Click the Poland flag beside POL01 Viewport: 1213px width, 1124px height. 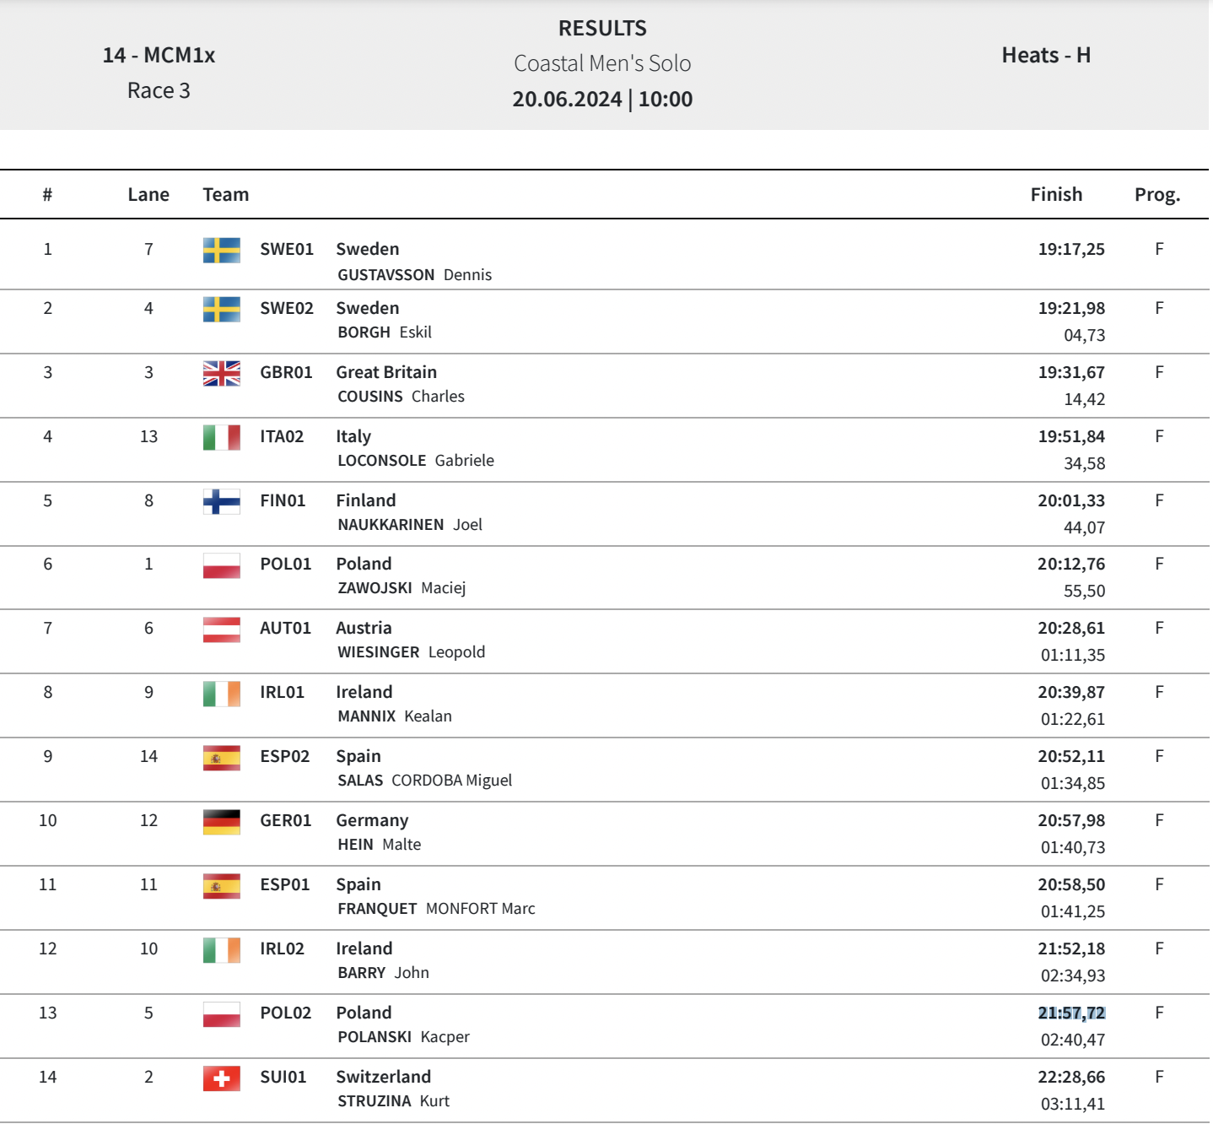pyautogui.click(x=221, y=565)
